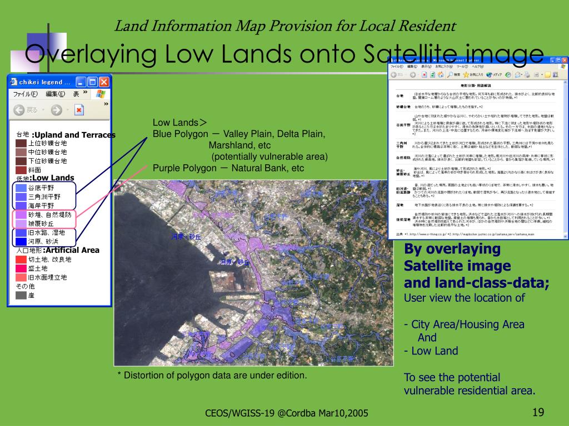Click 河原、砂浜 bright blue swatch
569x426 pixels.
pyautogui.click(x=21, y=241)
